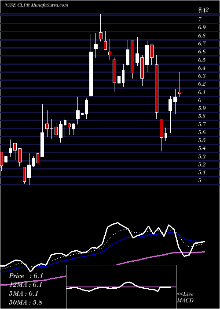Click the price axis label '6'
The width and height of the screenshot is (220, 309).
(x=200, y=100)
